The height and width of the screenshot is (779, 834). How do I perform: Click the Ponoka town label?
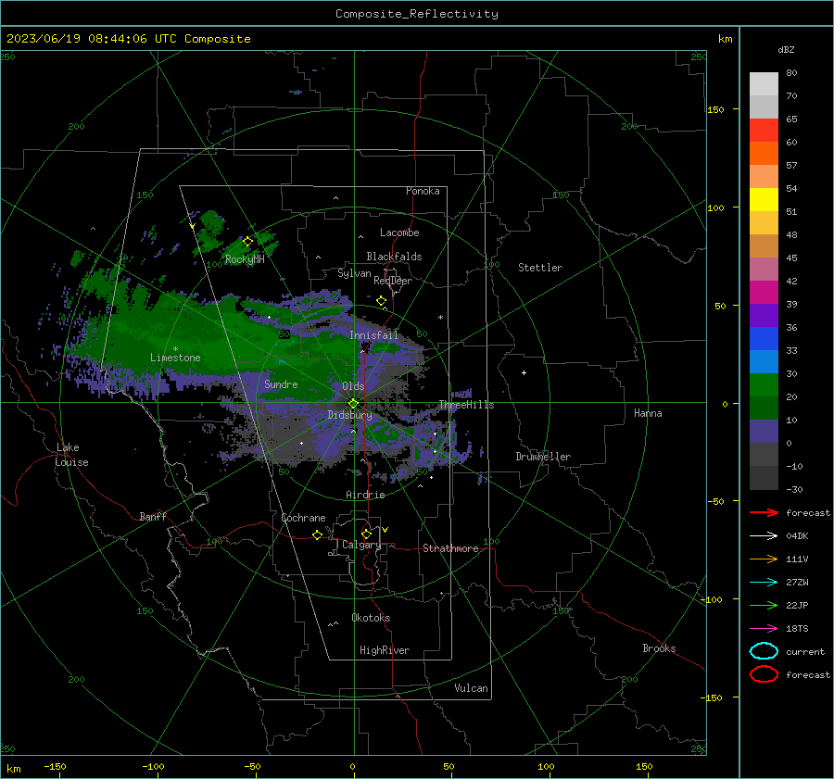point(423,191)
